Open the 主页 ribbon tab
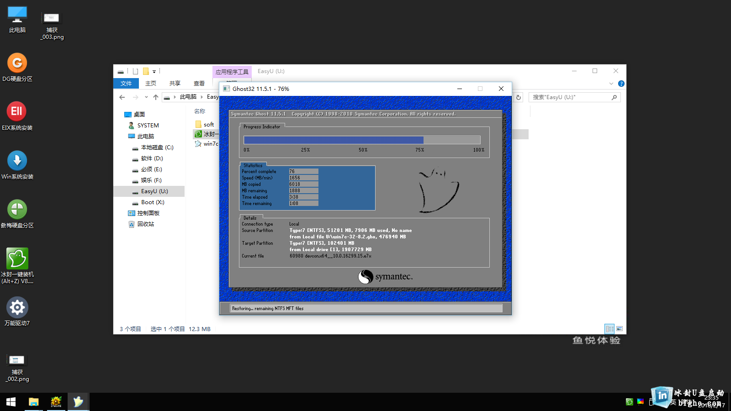 pyautogui.click(x=151, y=84)
